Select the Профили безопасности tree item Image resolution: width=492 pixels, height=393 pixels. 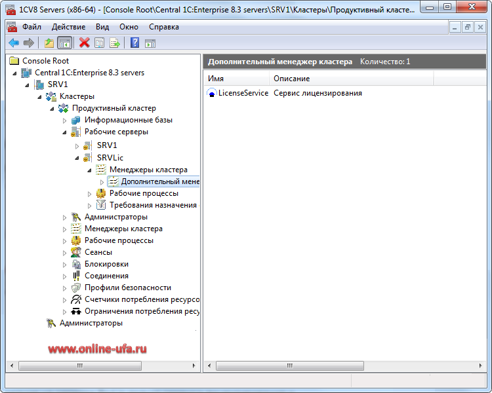point(128,288)
